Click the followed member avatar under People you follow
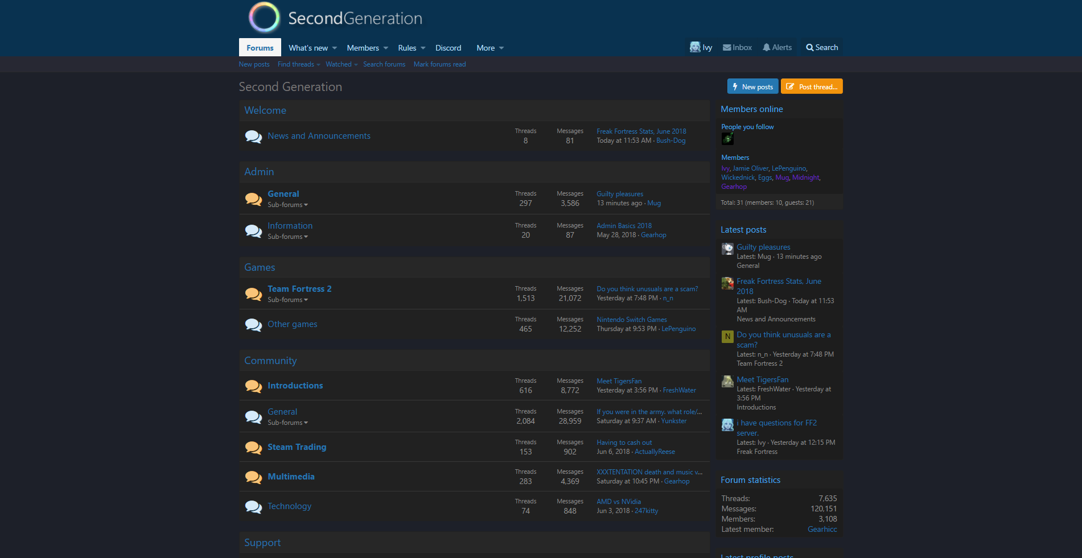Screen dimensions: 1082x558 coord(727,139)
